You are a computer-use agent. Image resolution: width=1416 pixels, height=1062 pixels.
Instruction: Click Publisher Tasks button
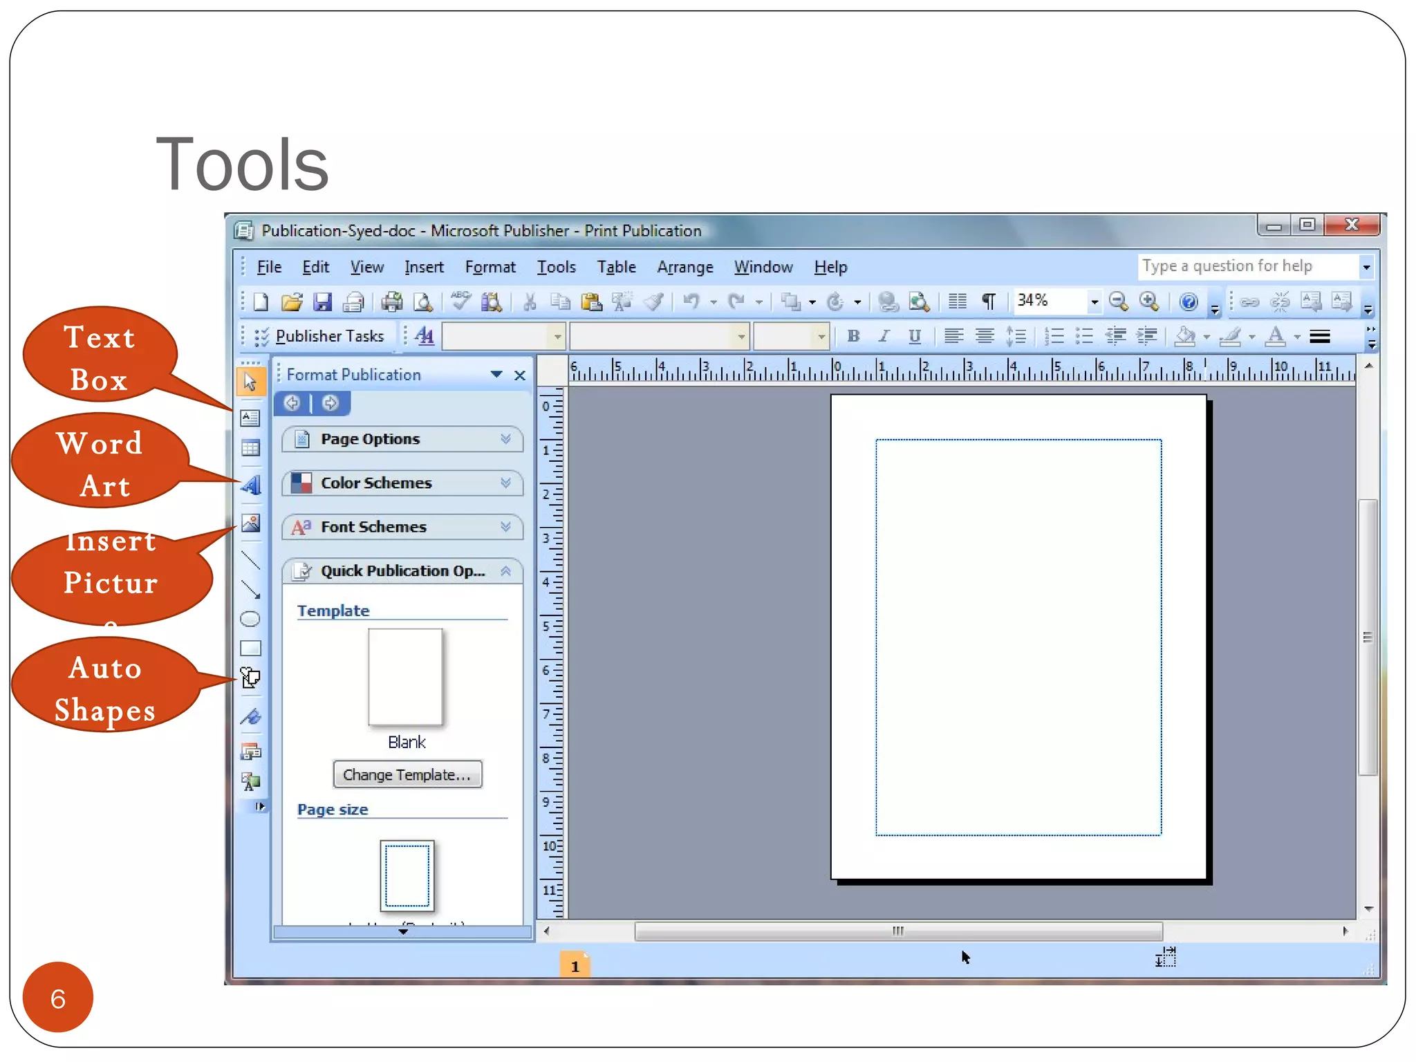(x=319, y=337)
